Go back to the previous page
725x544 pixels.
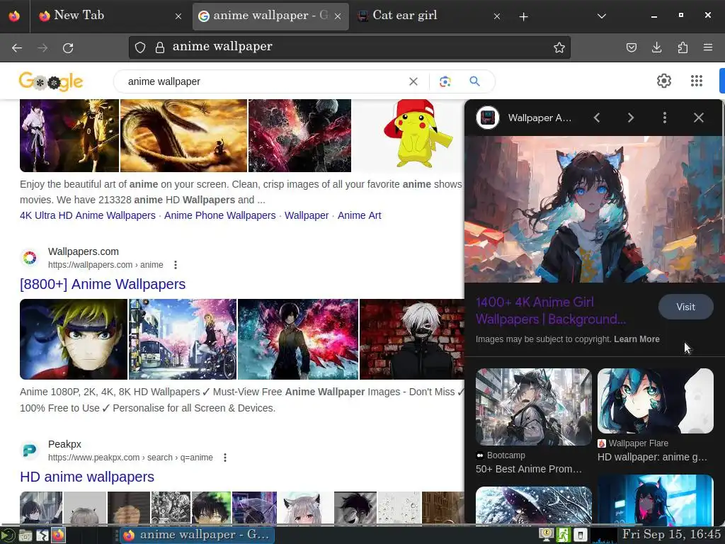17,47
